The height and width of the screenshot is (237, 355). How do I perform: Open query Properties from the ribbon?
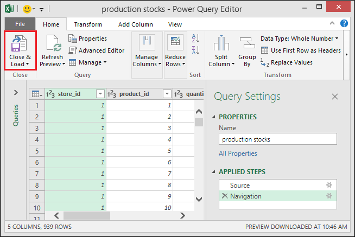tap(87, 39)
